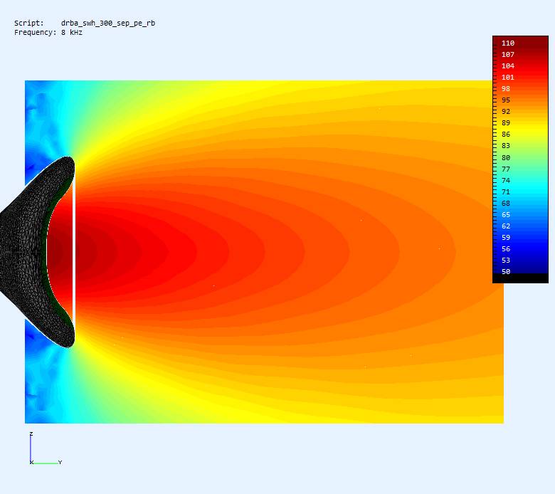Click the 68 value on color legend
The width and height of the screenshot is (555, 494).
point(506,203)
